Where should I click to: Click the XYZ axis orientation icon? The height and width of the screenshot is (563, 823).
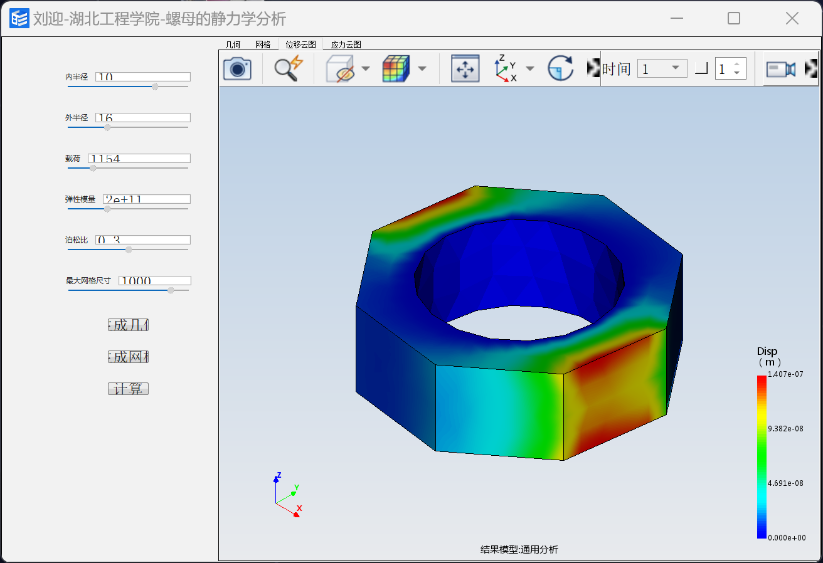tap(506, 68)
